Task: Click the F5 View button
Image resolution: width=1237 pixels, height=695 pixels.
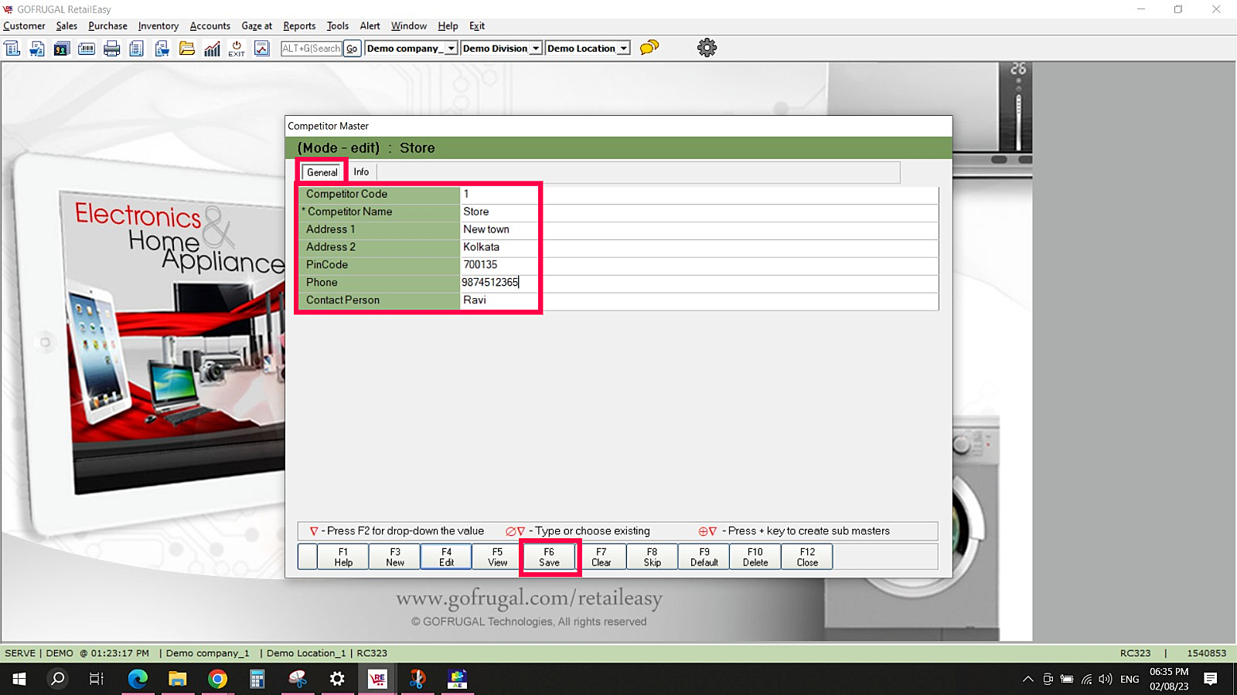Action: pyautogui.click(x=498, y=557)
